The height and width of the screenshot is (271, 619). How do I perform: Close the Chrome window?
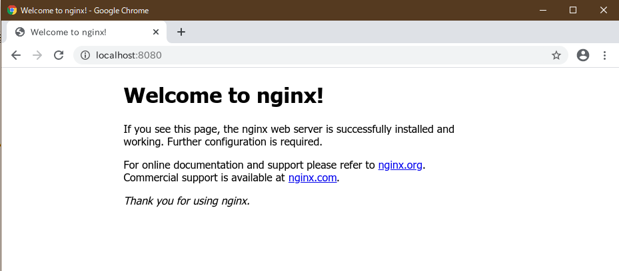[x=603, y=10]
